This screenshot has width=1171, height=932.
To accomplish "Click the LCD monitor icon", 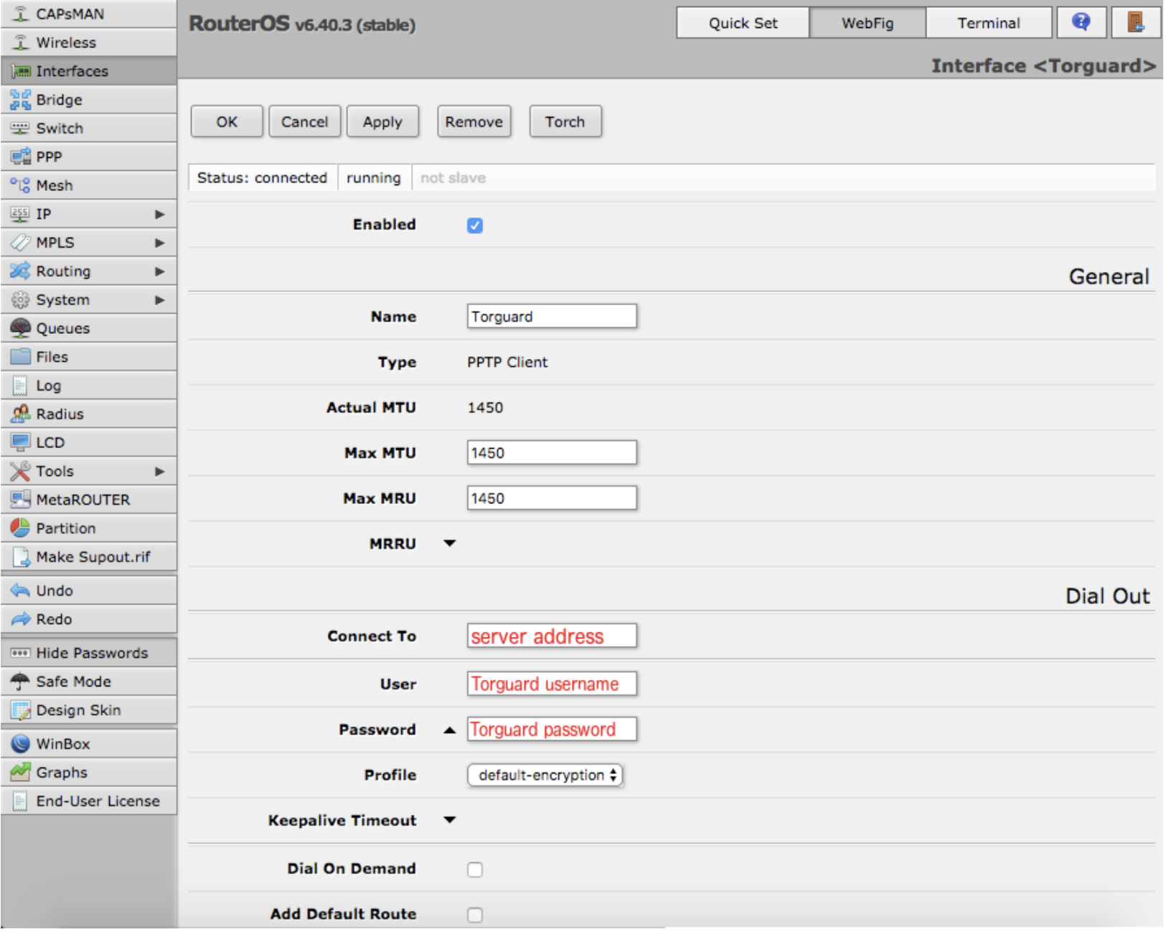I will [21, 442].
